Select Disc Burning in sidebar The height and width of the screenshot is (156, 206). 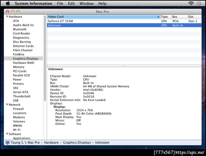tap(22, 42)
